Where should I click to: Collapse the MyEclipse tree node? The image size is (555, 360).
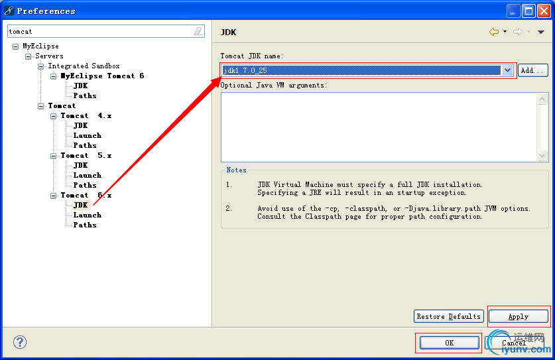coord(15,46)
